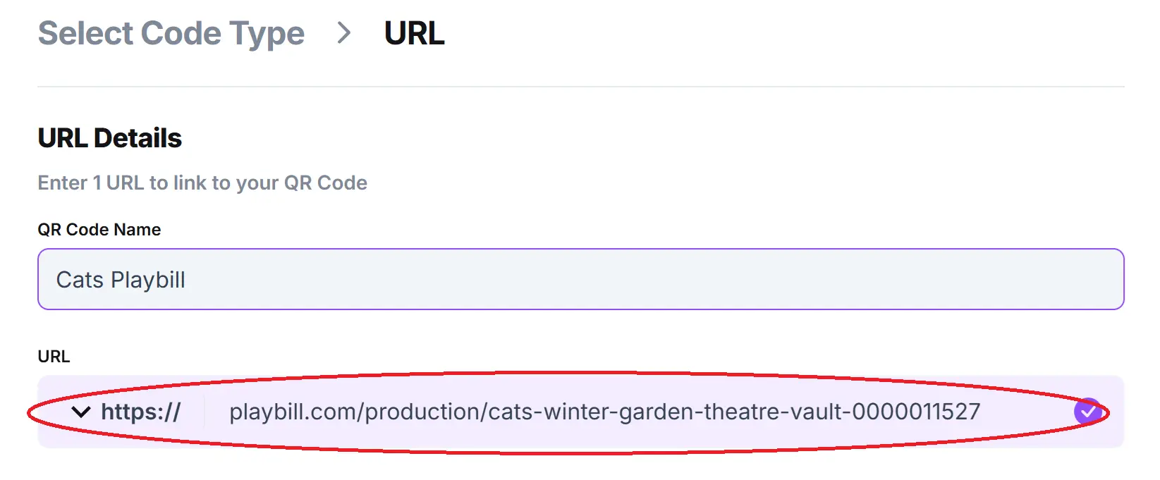
Task: Go back to Select Code Type step
Action: click(171, 33)
